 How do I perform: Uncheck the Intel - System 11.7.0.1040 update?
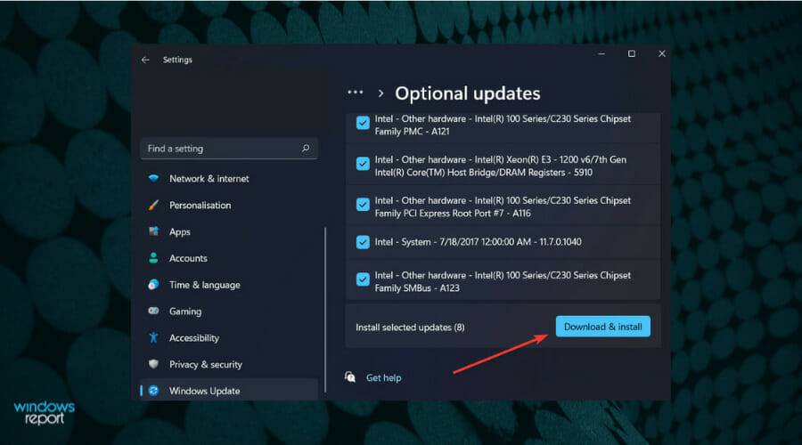click(363, 242)
